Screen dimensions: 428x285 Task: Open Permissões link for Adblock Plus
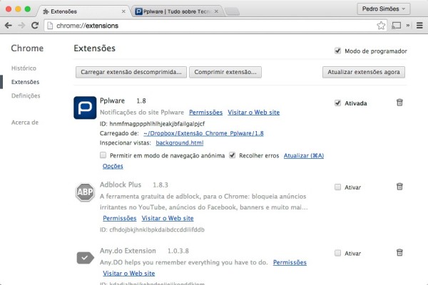pyautogui.click(x=120, y=218)
